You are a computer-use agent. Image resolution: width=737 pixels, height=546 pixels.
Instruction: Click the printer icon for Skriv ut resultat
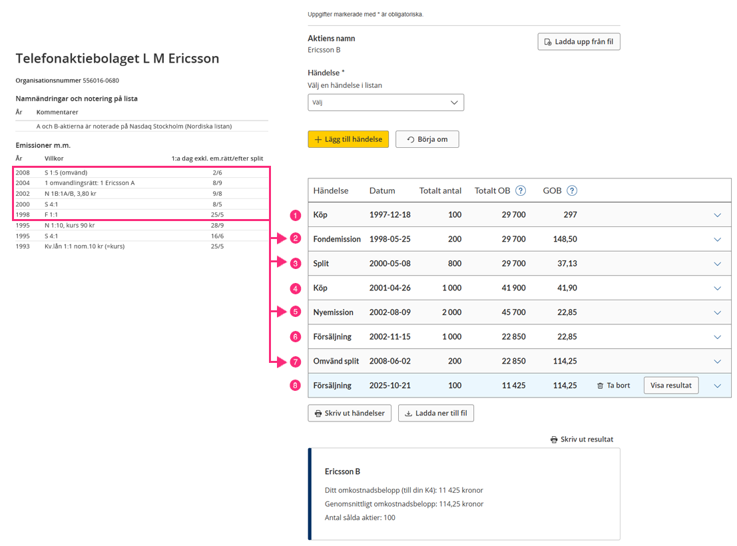[554, 439]
